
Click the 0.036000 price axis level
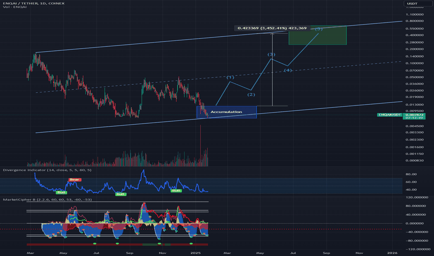pos(414,84)
